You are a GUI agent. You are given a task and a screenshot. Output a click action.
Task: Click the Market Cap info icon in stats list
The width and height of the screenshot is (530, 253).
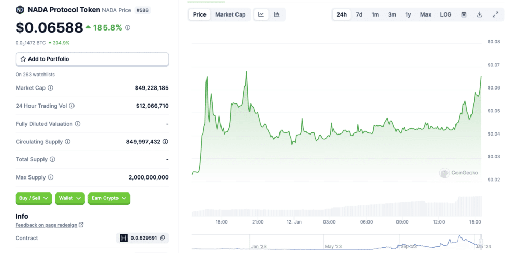point(50,88)
